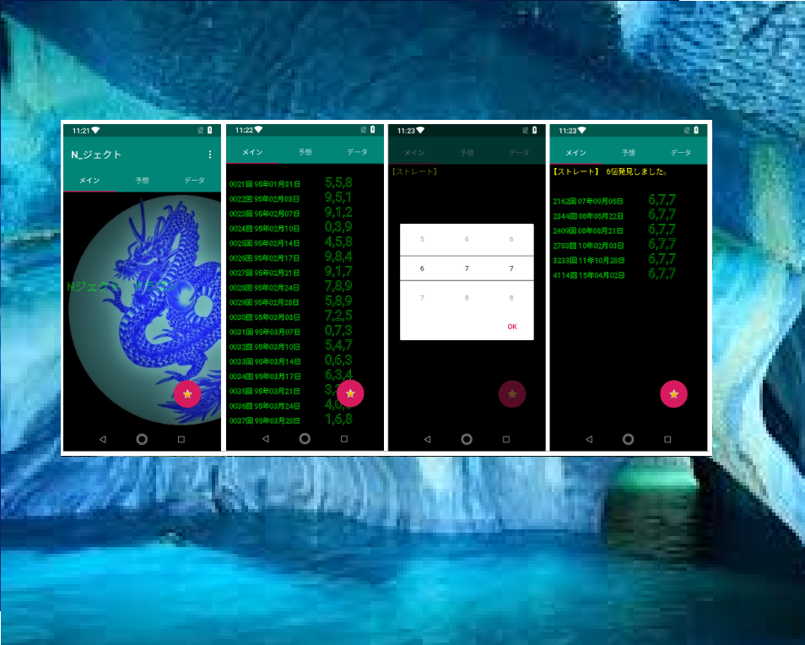805x645 pixels.
Task: Select row 0031回 95年03月07日
Action: click(x=291, y=331)
